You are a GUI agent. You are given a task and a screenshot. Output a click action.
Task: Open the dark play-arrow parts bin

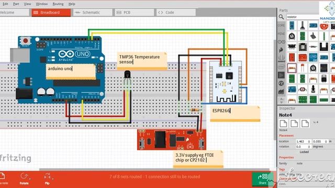coord(281,75)
